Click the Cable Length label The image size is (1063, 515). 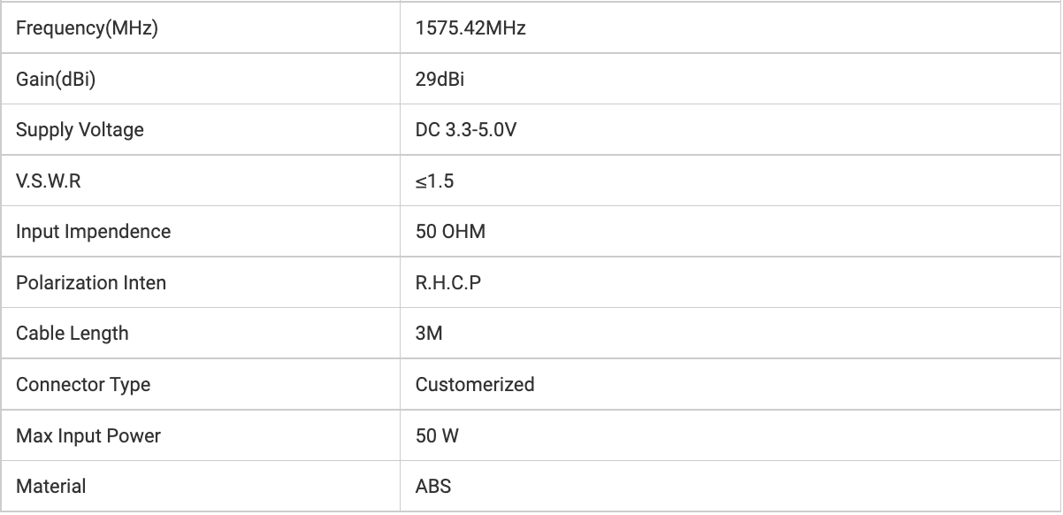tap(73, 334)
